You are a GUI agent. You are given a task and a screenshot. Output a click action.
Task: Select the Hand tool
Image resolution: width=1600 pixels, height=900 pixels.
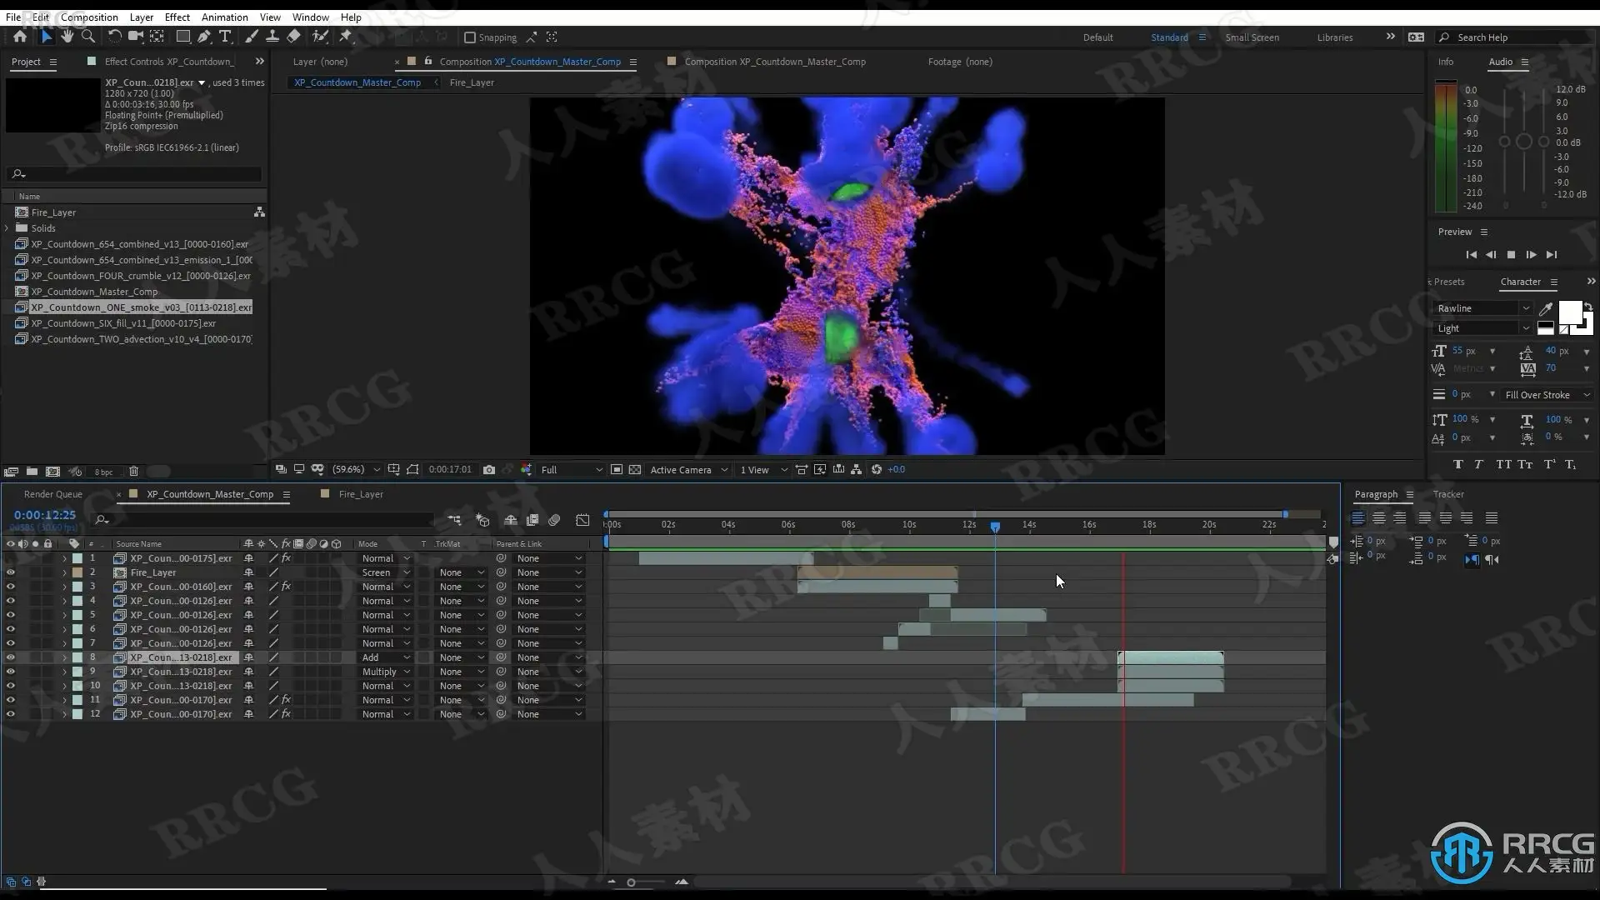(x=67, y=37)
